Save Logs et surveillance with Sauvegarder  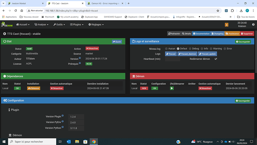tap(243, 41)
